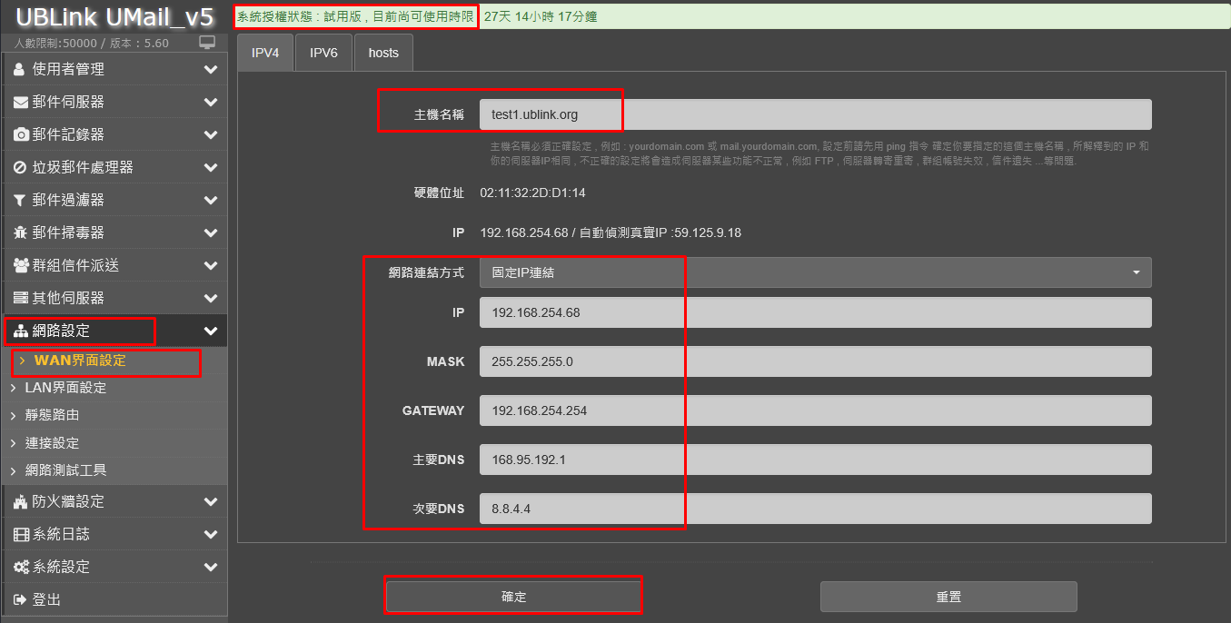Expand the 防火牆設定 menu chevron
This screenshot has width=1231, height=623.
(211, 501)
